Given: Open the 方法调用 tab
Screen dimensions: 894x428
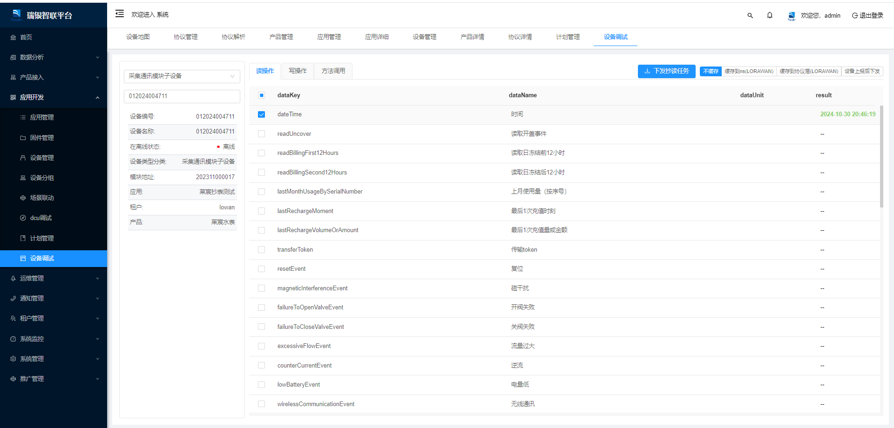Looking at the screenshot, I should 333,71.
